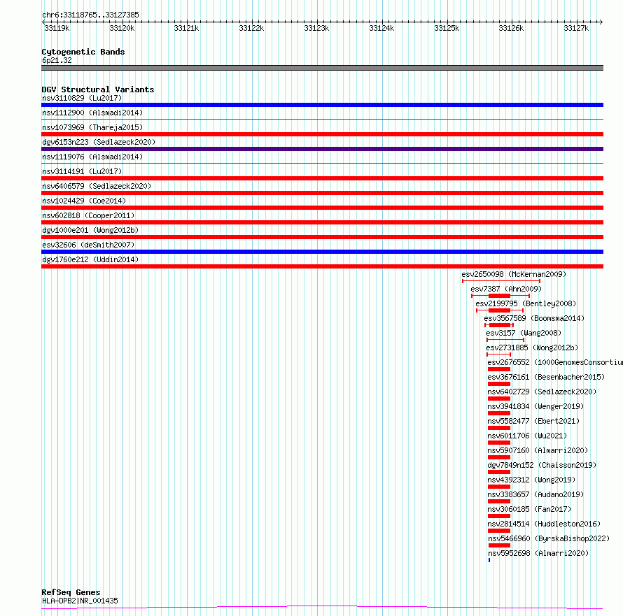623x616 pixels.
Task: Select the nsv5907160 (Almarri2020) variant label
Action: pos(538,450)
